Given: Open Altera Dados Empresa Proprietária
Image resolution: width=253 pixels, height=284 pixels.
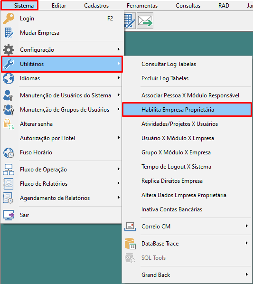Looking at the screenshot, I should [x=184, y=195].
